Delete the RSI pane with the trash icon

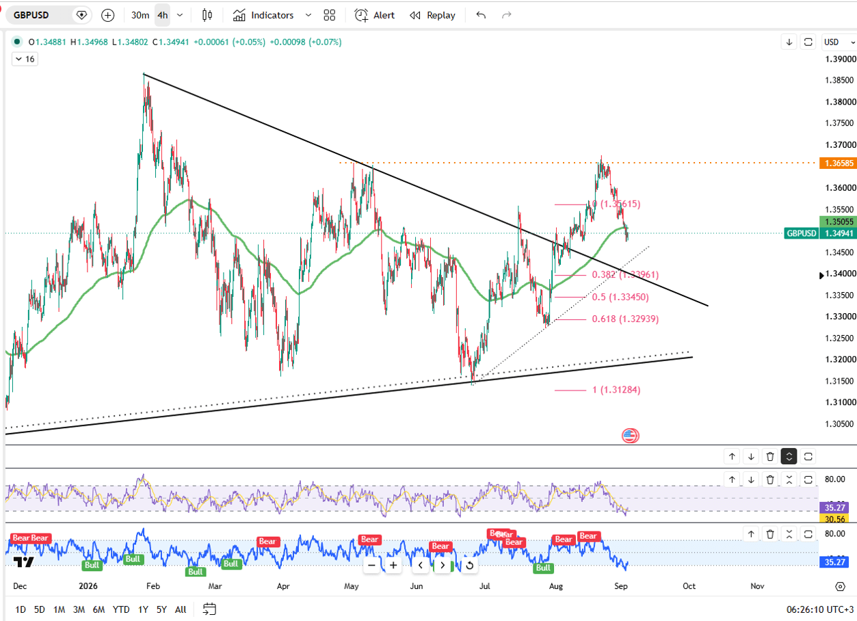point(770,479)
